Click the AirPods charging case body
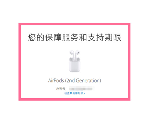 [75, 67]
